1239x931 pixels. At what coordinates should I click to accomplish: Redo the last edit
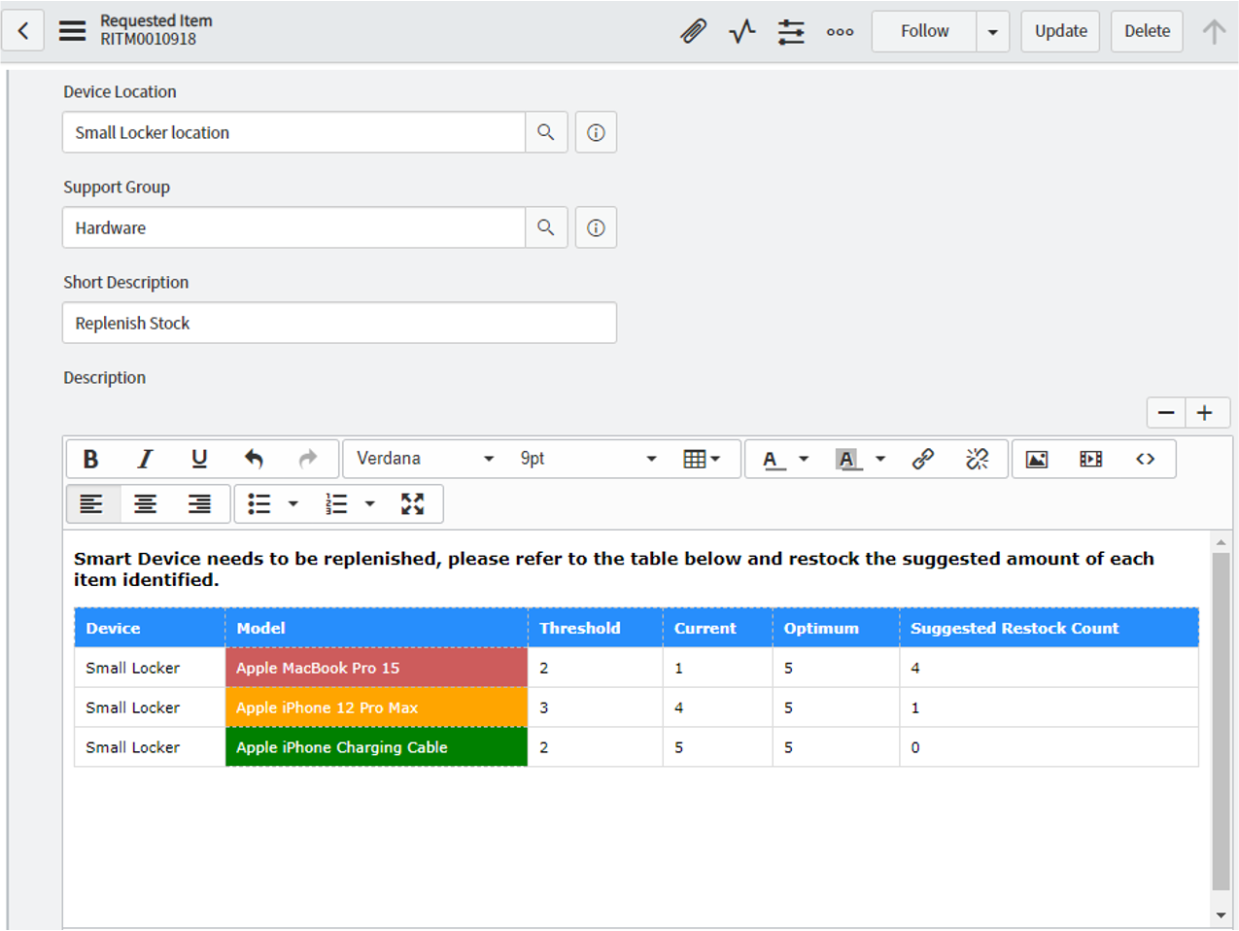(308, 459)
